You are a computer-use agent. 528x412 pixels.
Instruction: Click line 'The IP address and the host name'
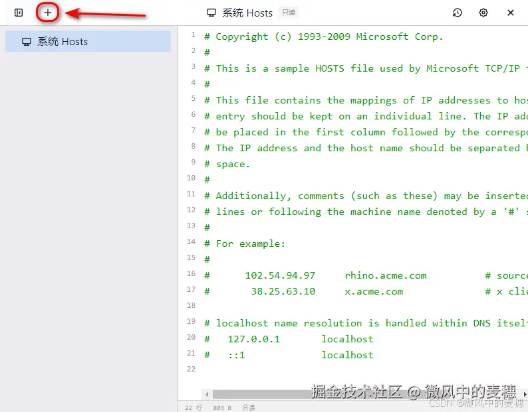pos(366,148)
